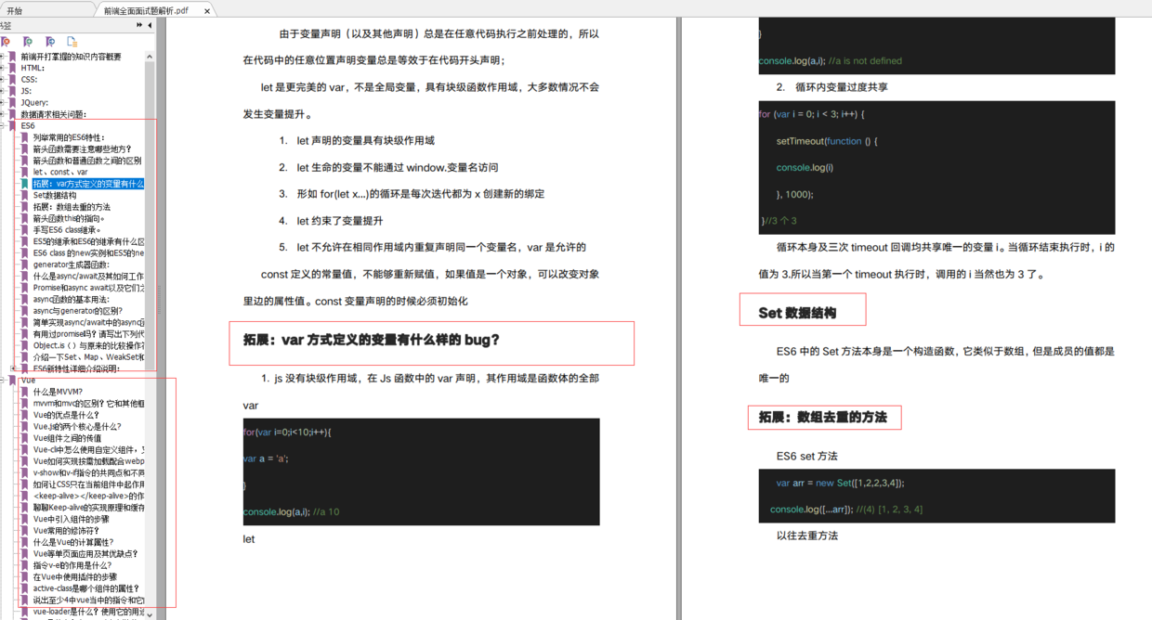Click the delete bookmark icon in bookmarks toolbar
Screen dimensions: 1152x620
(x=5, y=42)
